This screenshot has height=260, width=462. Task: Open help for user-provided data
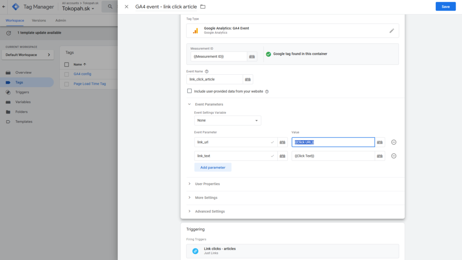(x=267, y=91)
